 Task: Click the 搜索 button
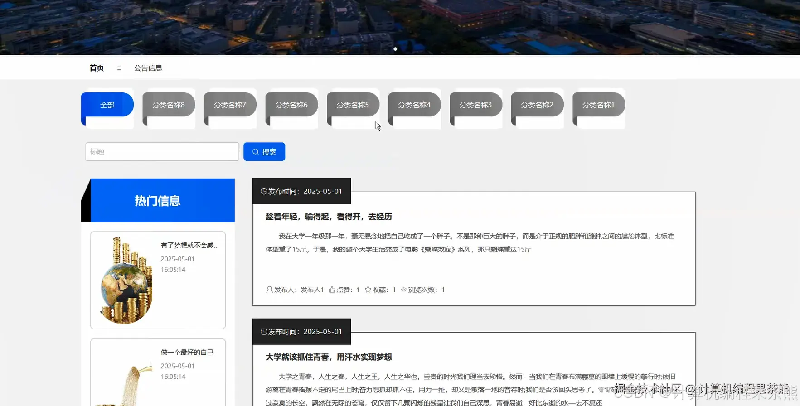click(x=264, y=152)
